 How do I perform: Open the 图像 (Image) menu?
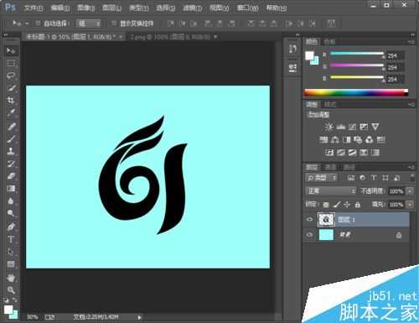pyautogui.click(x=85, y=8)
